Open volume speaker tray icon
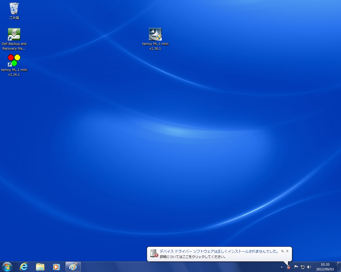Viewport: 341px width, 272px height. [309, 267]
